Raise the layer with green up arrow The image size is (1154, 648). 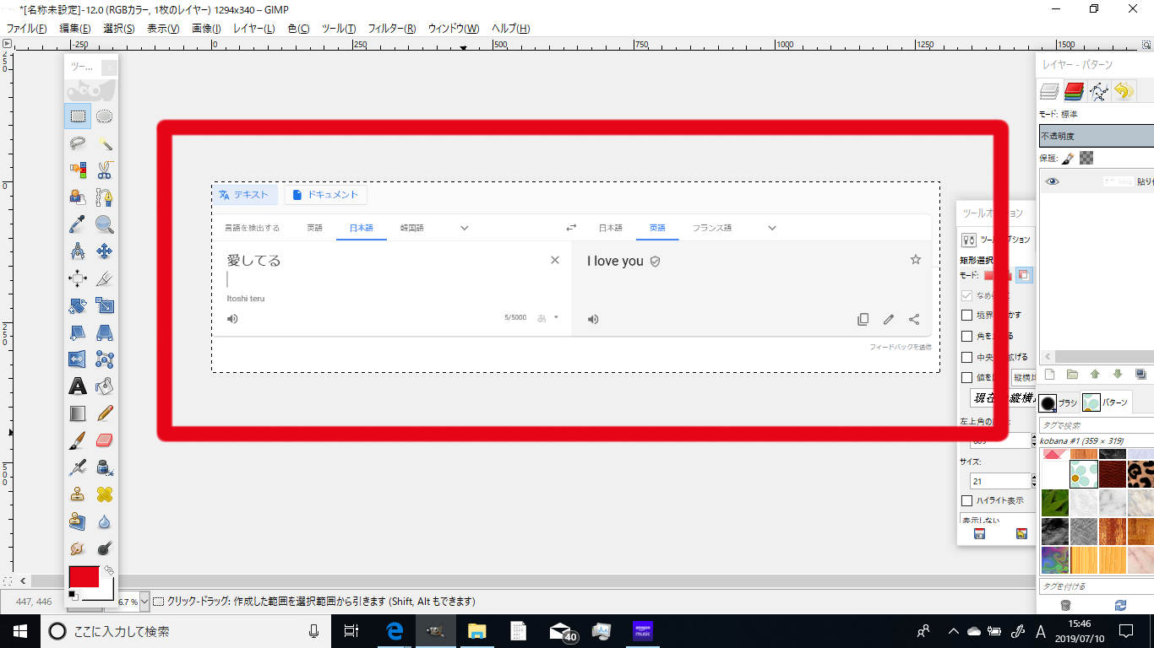coord(1095,375)
